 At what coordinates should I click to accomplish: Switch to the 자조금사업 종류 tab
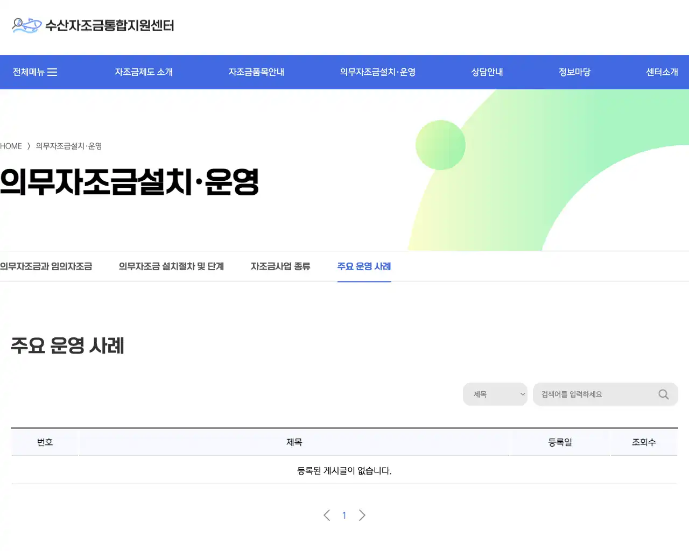[280, 266]
